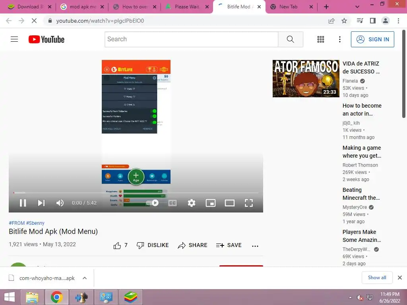Open media controls in Chrome toolbar
The width and height of the screenshot is (407, 305).
(360, 21)
